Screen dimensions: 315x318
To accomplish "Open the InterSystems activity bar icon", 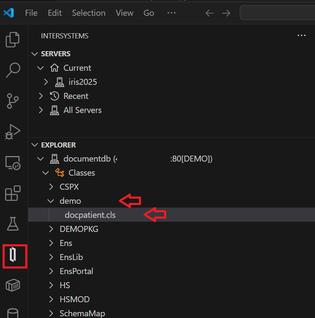I will coord(13,255).
